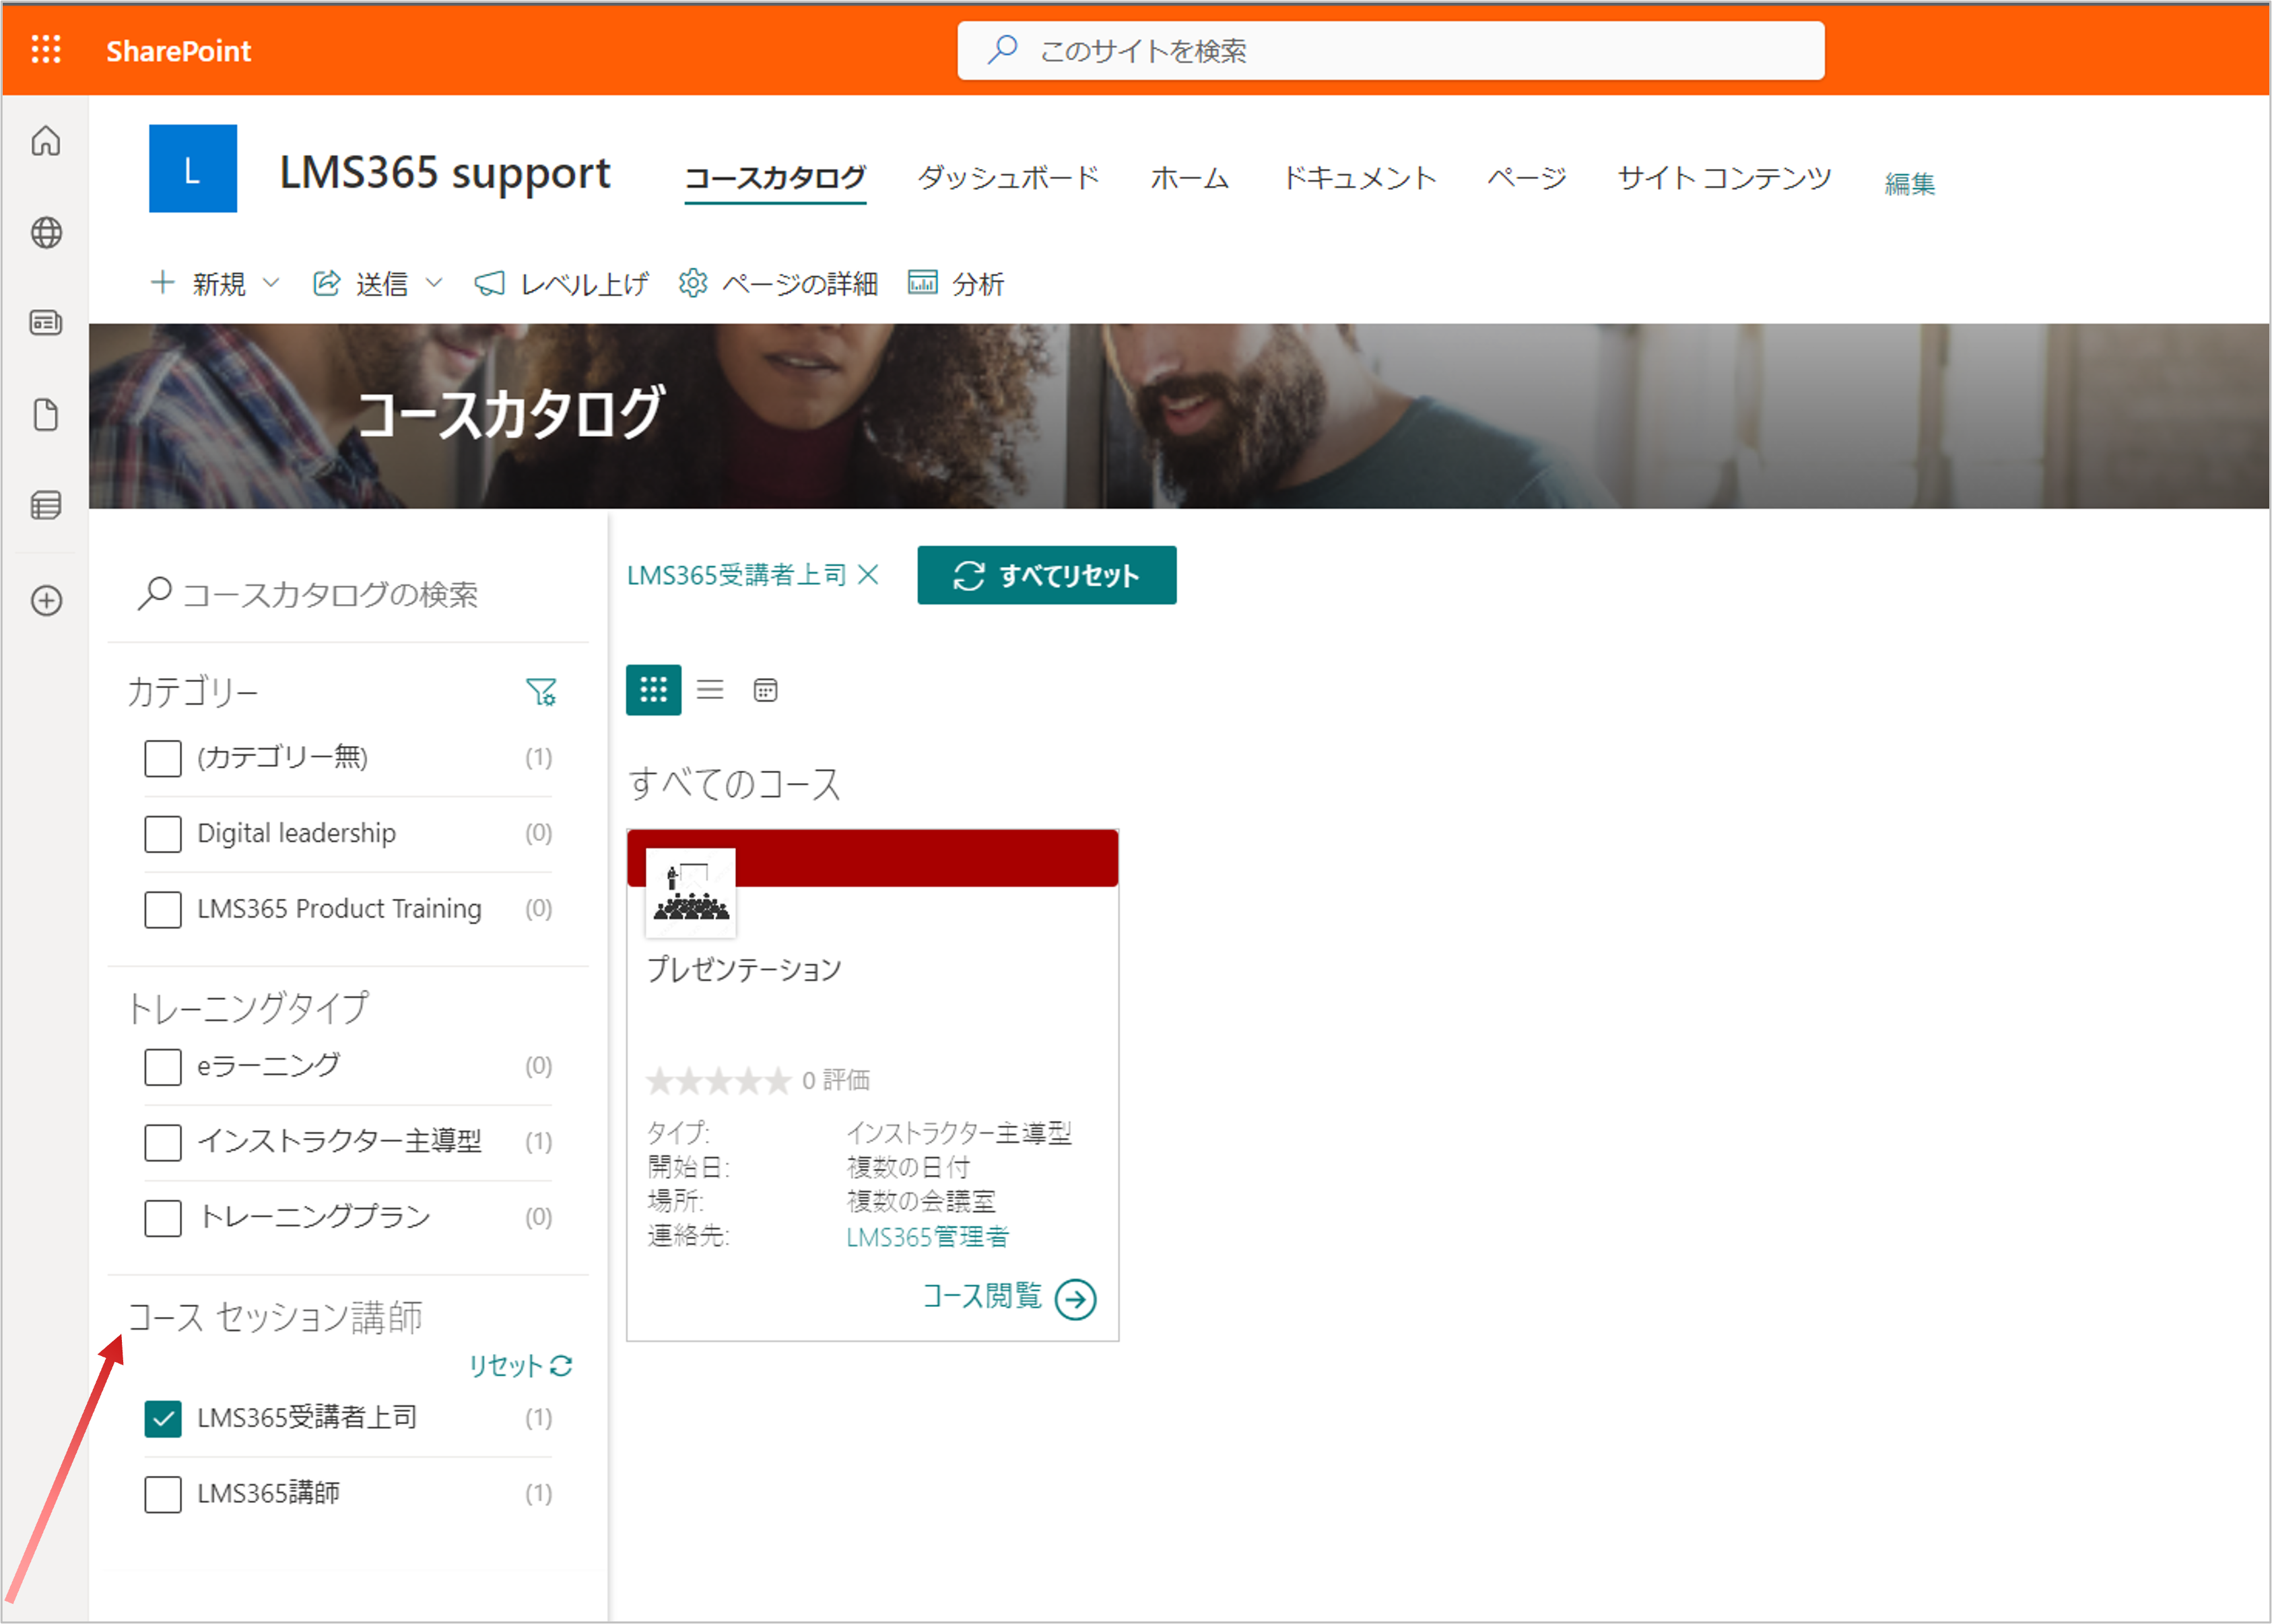Click the 新規 command button

click(198, 283)
